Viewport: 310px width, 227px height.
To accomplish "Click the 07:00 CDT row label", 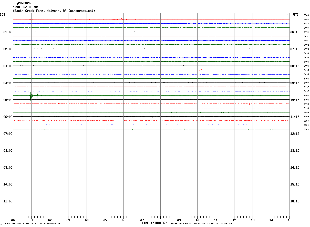I will 8,133.
